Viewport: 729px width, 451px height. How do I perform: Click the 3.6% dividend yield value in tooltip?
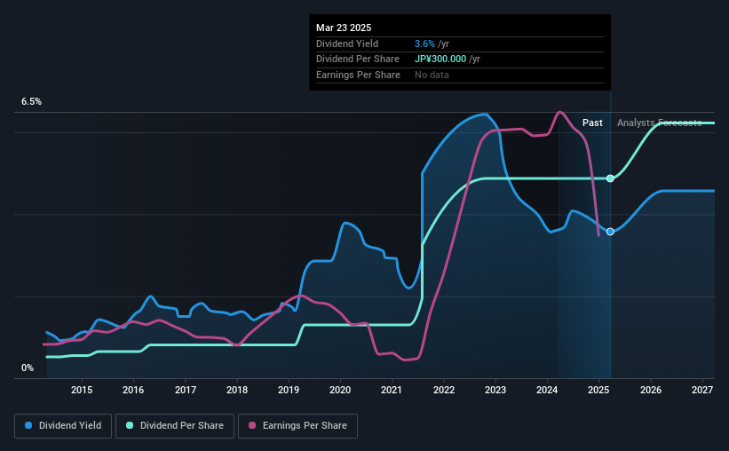(x=424, y=44)
